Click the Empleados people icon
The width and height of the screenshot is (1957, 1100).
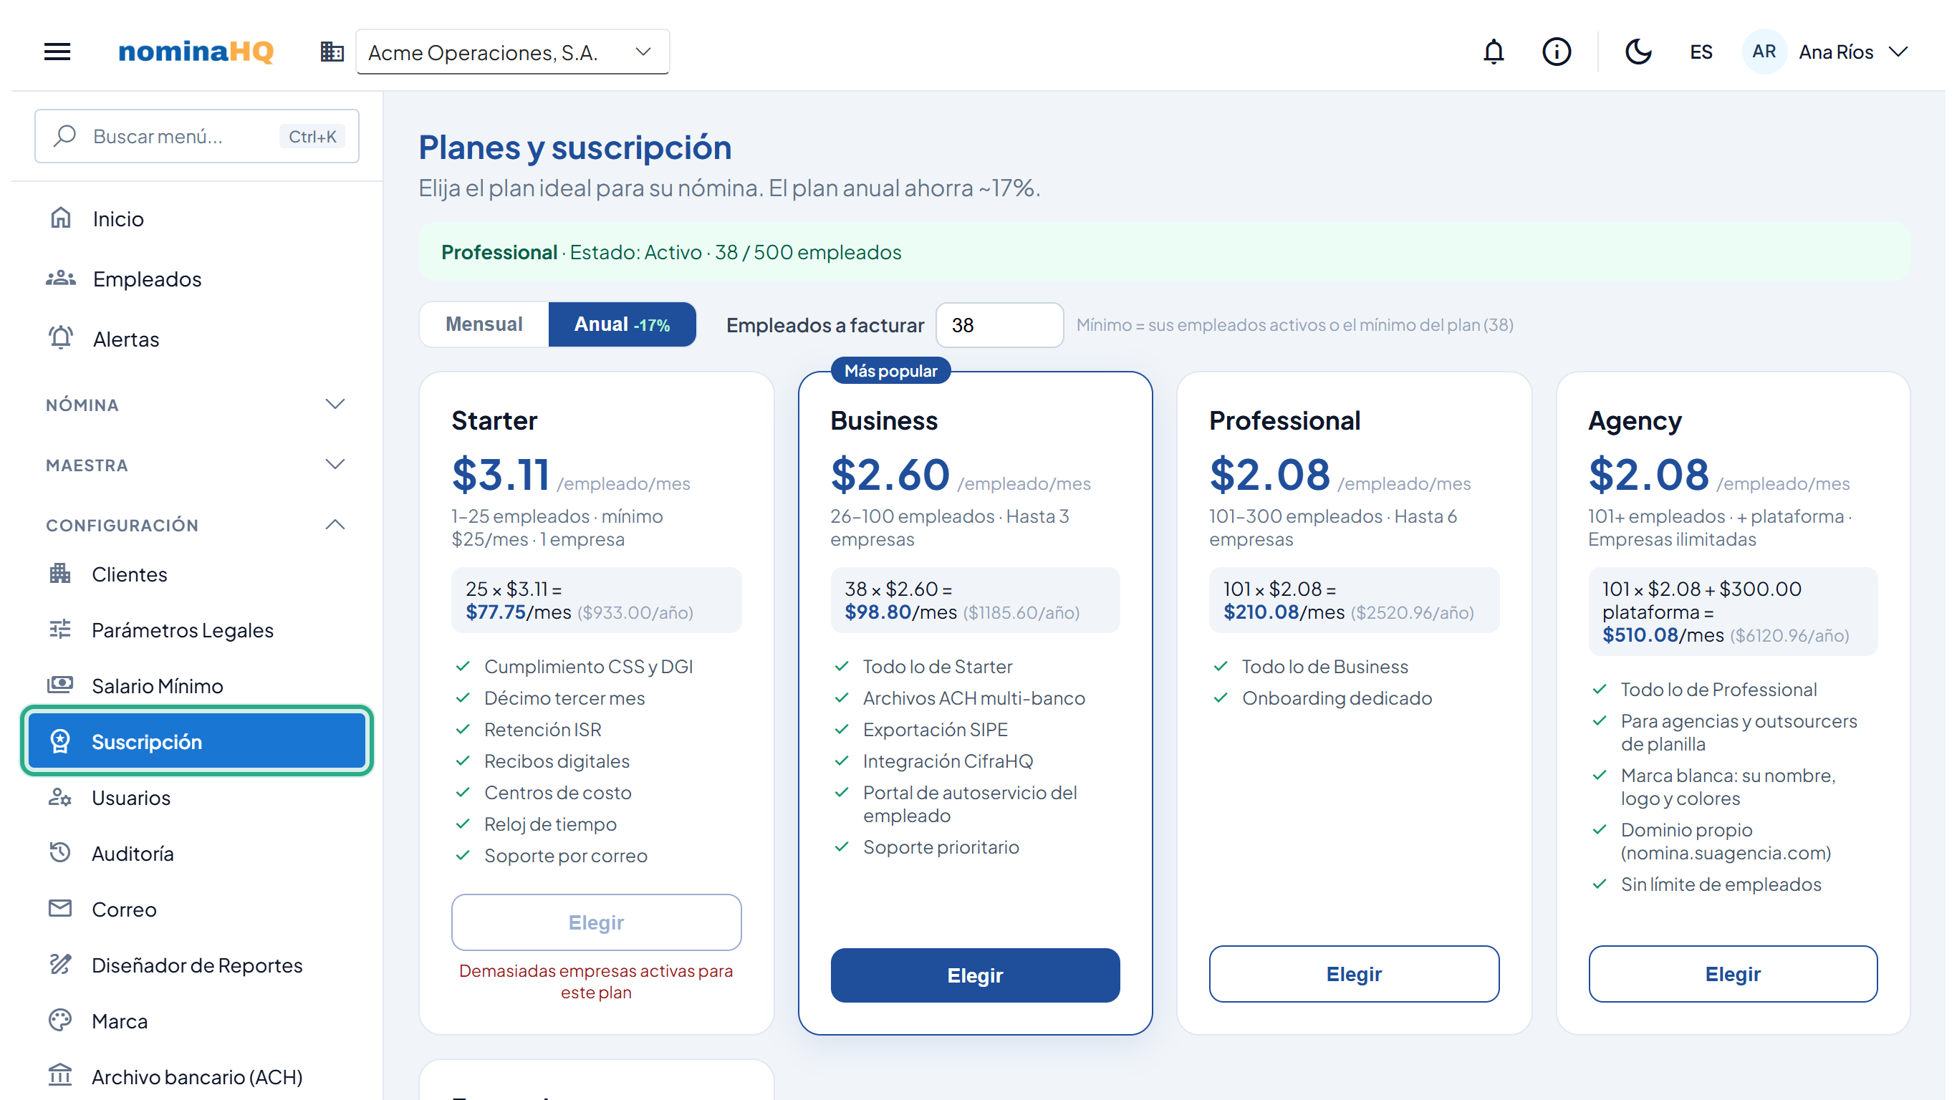(61, 278)
